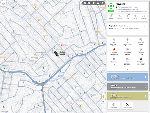150x113 pixels.
Task: Open the three-dot menu beside Proprietário
Action: (145, 26)
